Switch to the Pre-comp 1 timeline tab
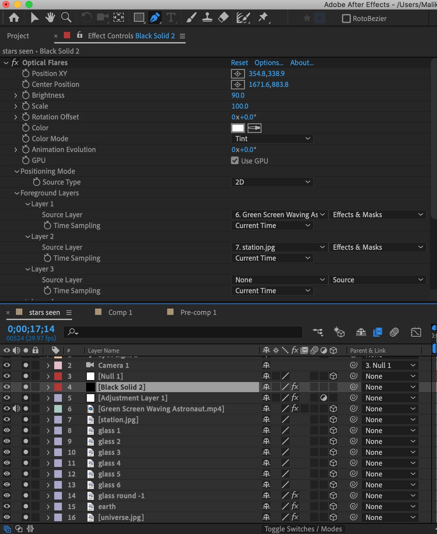This screenshot has height=534, width=437. click(x=198, y=312)
